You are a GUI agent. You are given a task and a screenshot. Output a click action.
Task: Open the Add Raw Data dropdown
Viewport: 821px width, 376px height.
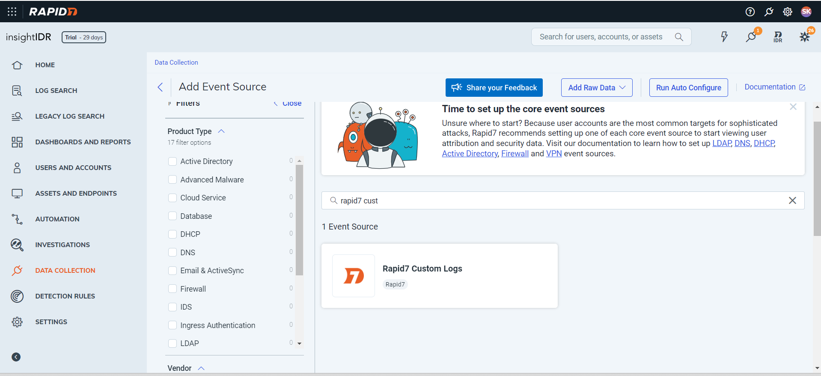(597, 87)
